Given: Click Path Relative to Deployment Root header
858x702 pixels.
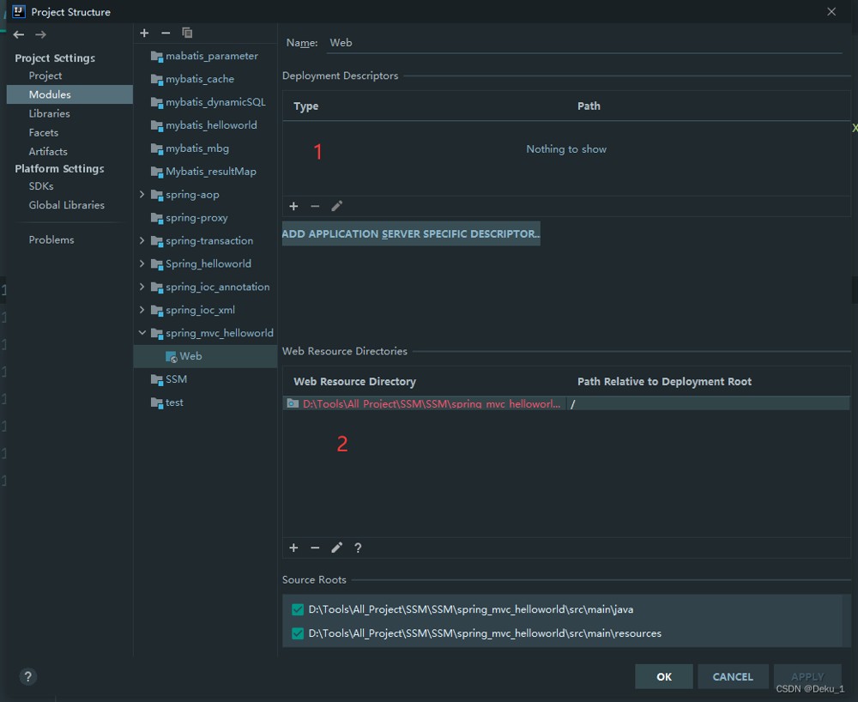Looking at the screenshot, I should [664, 381].
